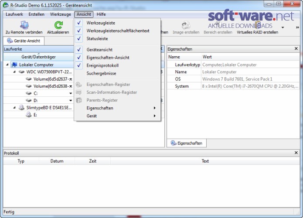Screen dimensions: 303x218
Task: Open the Erstellen menu
Action: (36, 14)
